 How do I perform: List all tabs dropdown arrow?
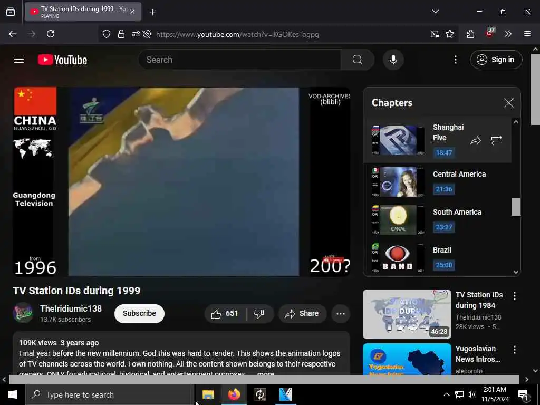click(435, 12)
